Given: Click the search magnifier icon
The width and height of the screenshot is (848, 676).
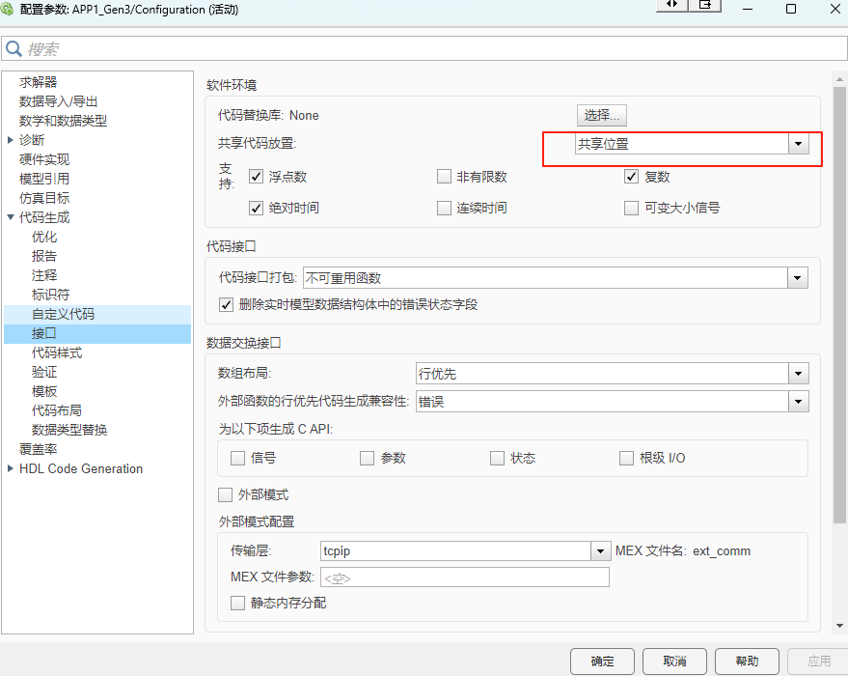Looking at the screenshot, I should 14,48.
